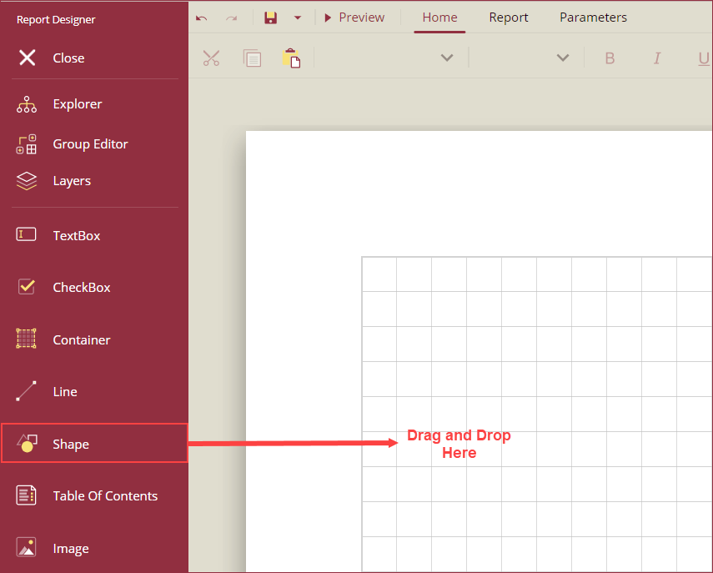
Task: Save the report with the floppy disk icon
Action: coord(270,18)
